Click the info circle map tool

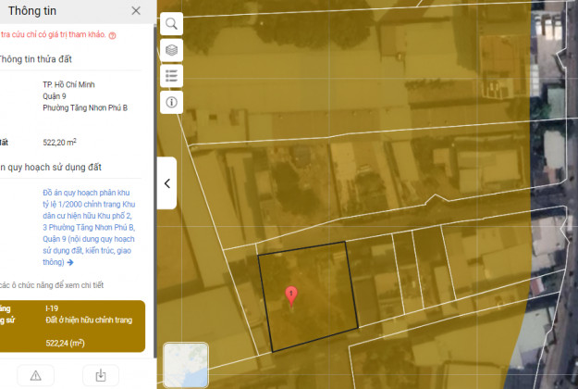click(172, 102)
